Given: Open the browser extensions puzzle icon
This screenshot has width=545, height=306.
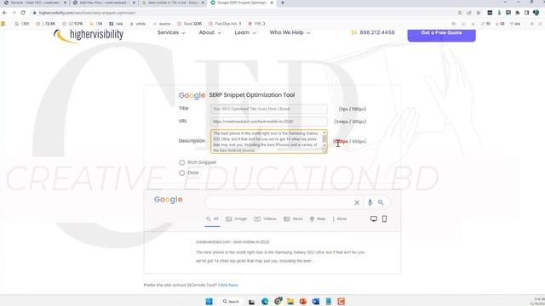Looking at the screenshot, I should (x=518, y=13).
